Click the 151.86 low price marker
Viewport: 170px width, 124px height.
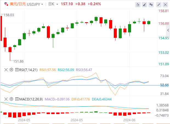point(18,61)
